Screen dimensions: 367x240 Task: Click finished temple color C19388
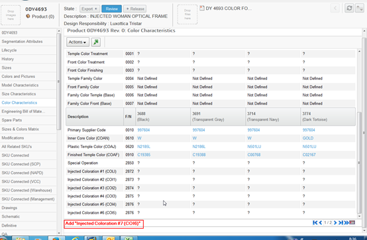pos(199,155)
